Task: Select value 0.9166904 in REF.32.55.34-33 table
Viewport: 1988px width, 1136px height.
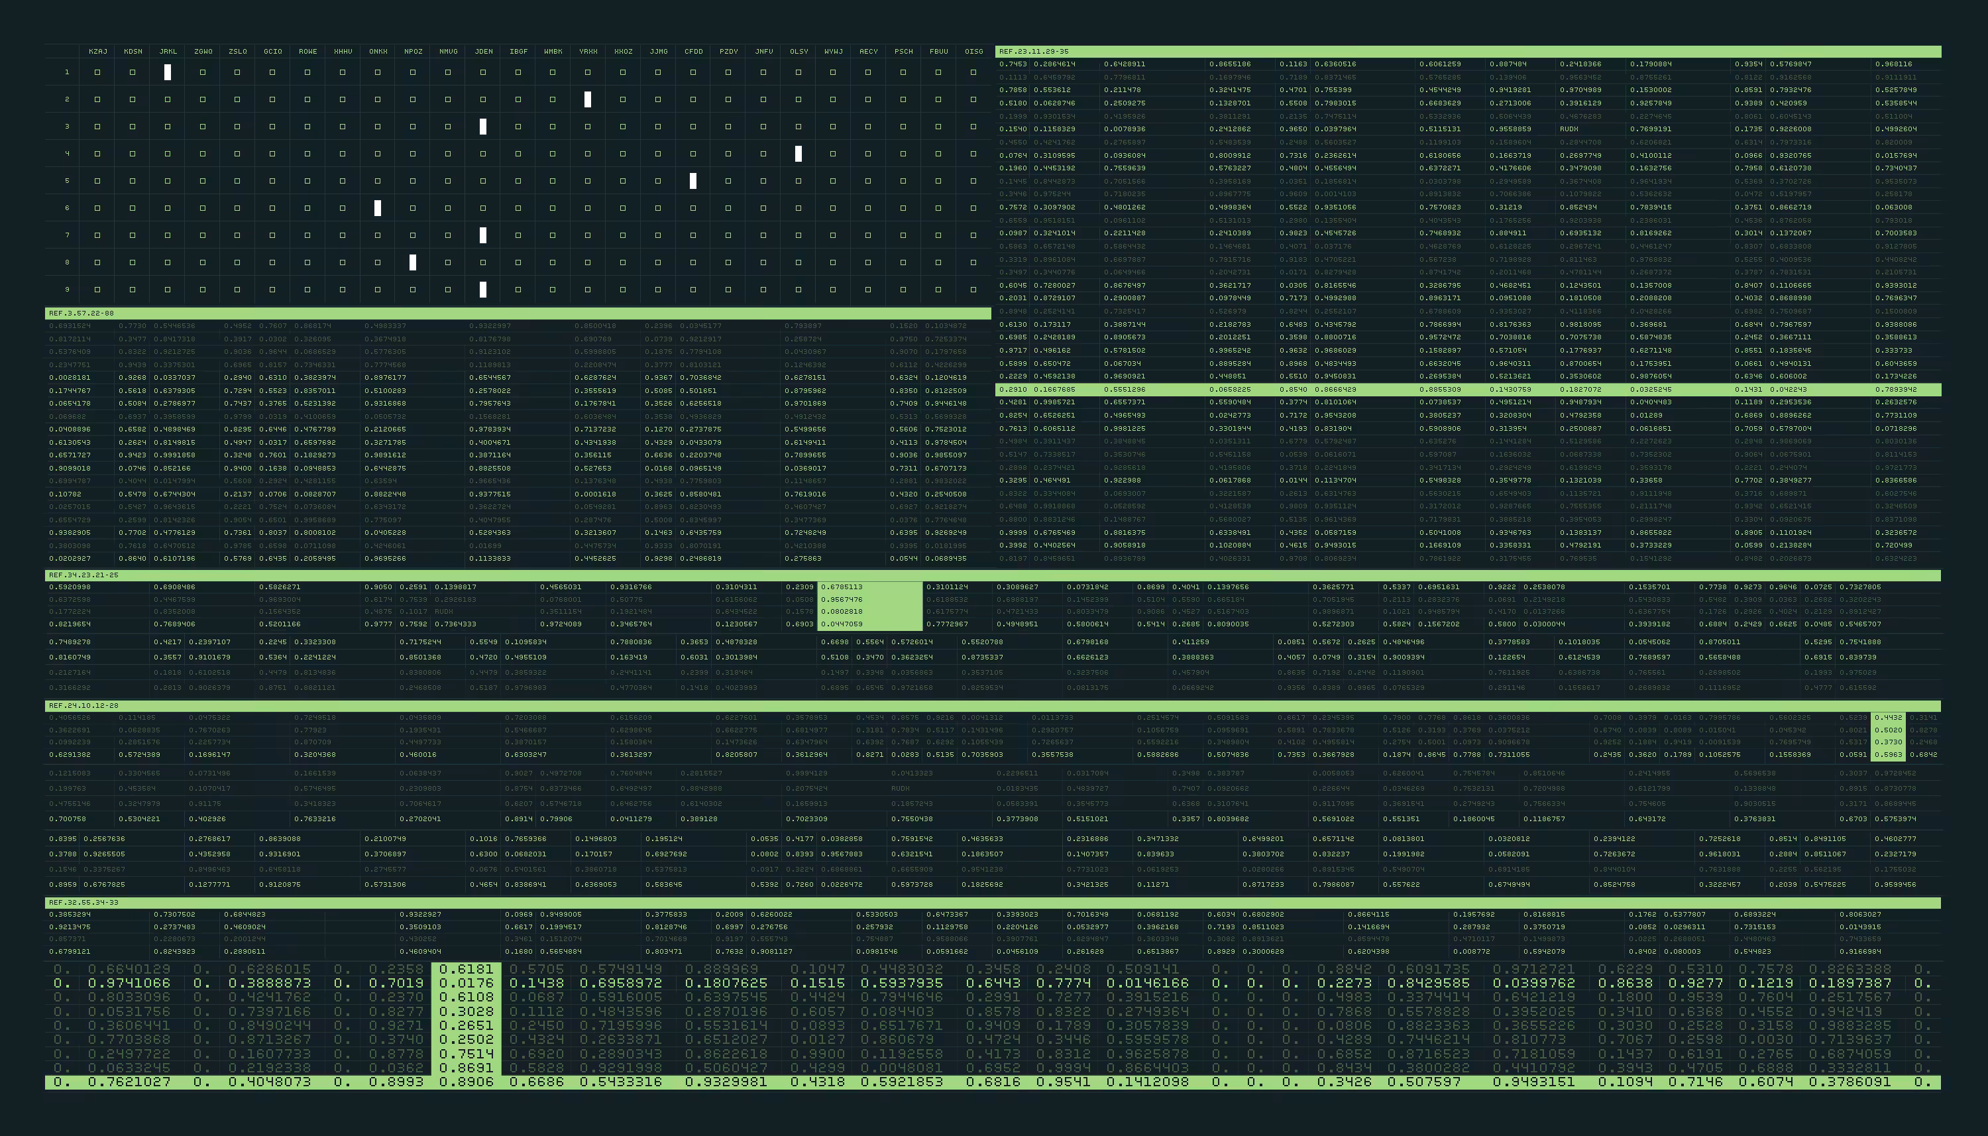Action: pyautogui.click(x=1860, y=952)
